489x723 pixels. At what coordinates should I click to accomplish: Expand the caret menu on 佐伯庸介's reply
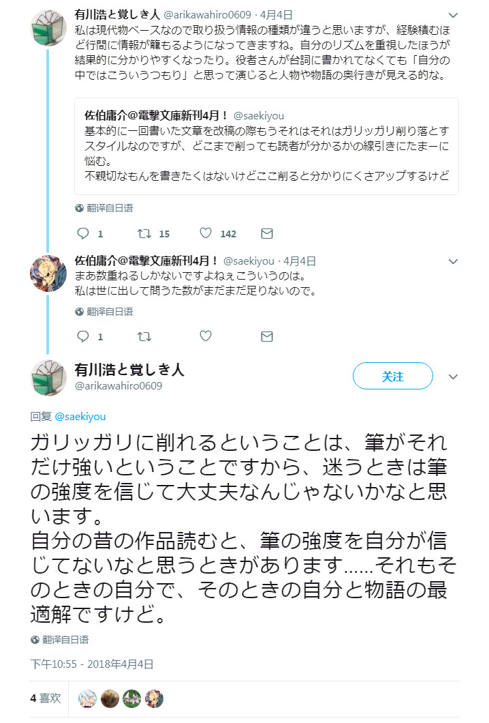[452, 261]
